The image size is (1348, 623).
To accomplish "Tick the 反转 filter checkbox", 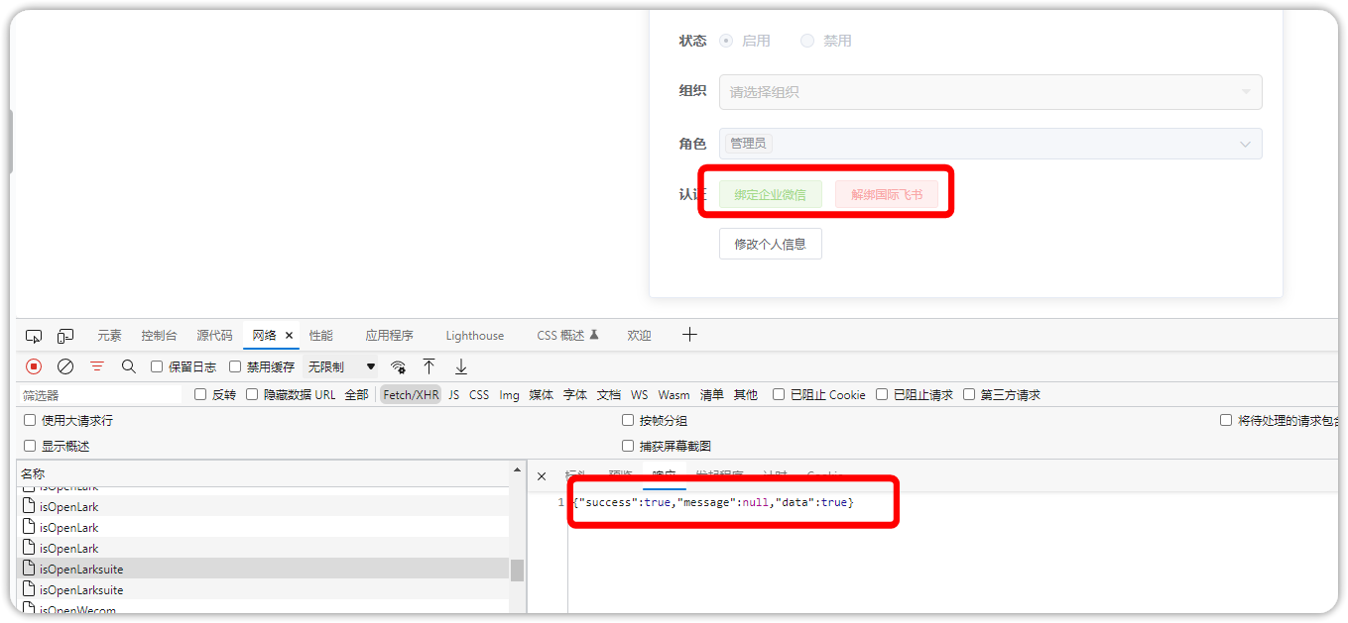I will click(200, 394).
